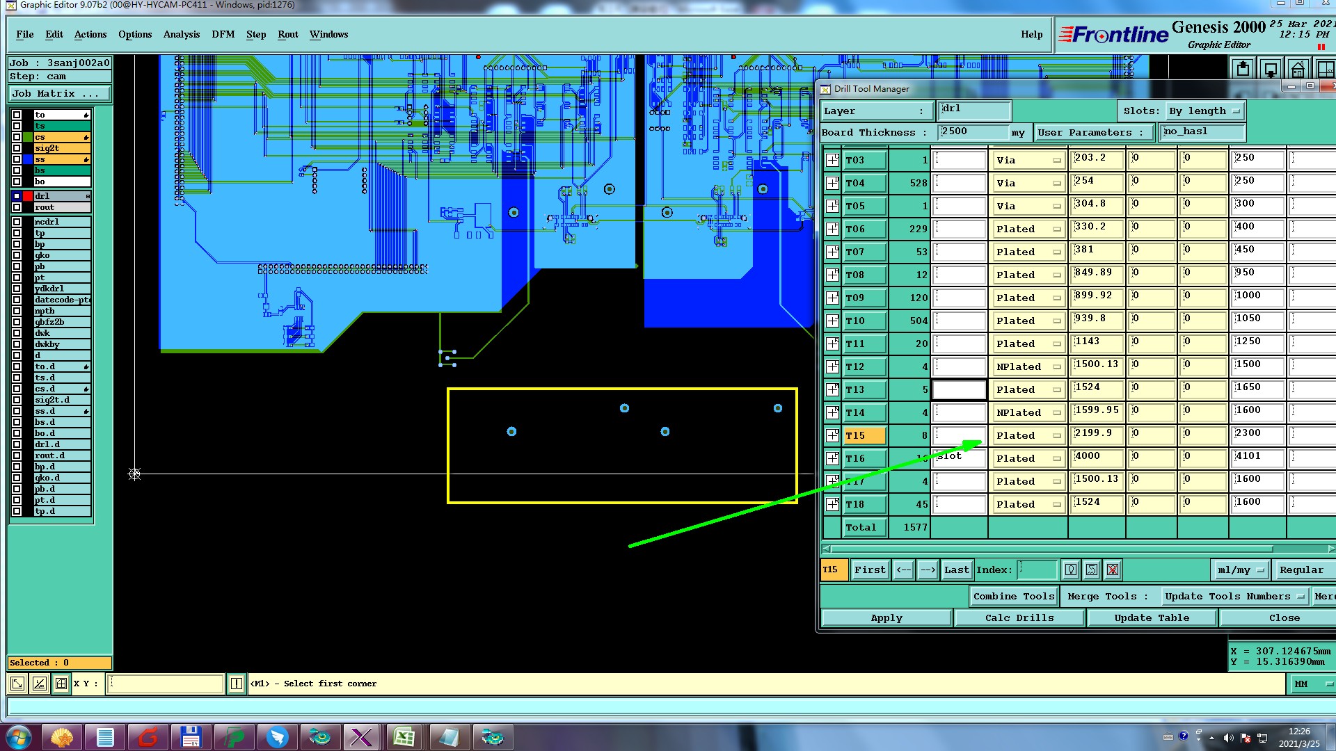
Task: Open the Slots 'By length' dropdown
Action: click(x=1206, y=111)
